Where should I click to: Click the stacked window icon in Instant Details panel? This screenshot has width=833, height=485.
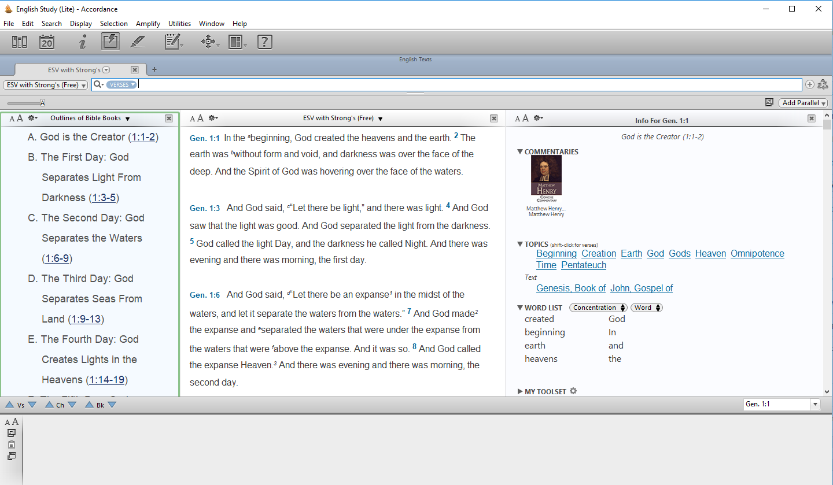click(12, 456)
